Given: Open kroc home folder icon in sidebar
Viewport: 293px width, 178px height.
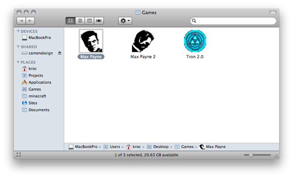Looking at the screenshot, I should pos(24,69).
